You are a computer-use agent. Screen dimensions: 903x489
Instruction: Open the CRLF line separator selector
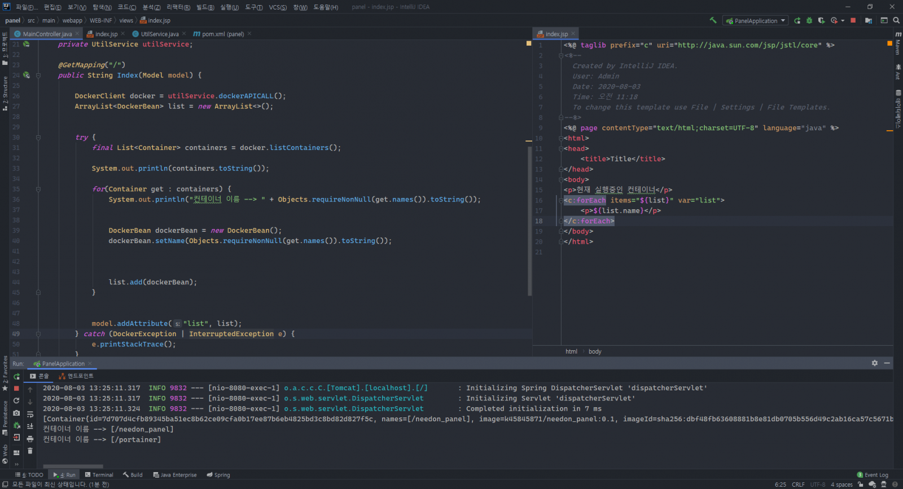(x=798, y=484)
